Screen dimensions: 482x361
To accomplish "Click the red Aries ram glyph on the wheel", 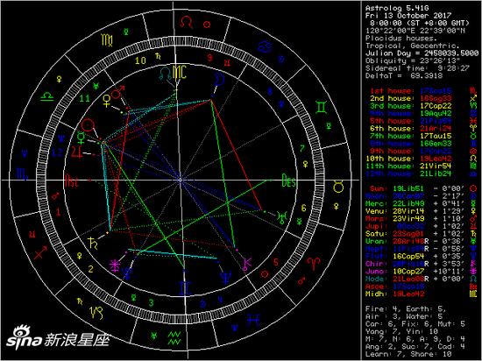I will [313, 264].
